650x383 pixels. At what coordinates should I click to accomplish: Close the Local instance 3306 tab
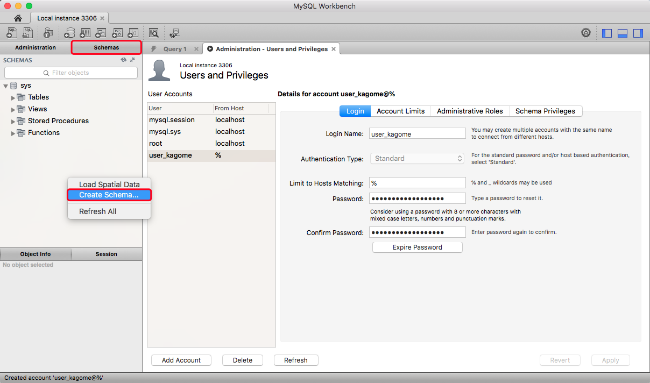[102, 18]
